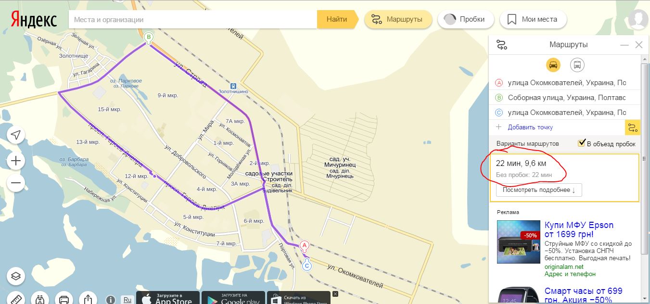Expand route details via 'Посмотреть подробнее'

click(x=539, y=190)
